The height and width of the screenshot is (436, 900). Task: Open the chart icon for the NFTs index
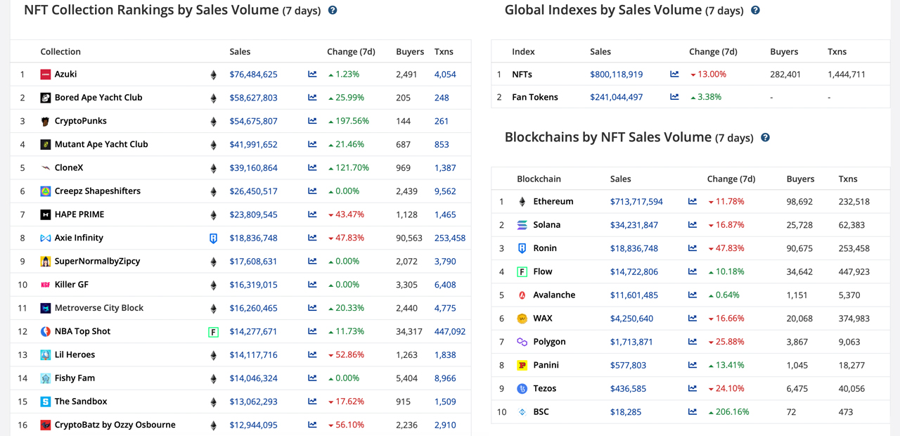pyautogui.click(x=674, y=74)
